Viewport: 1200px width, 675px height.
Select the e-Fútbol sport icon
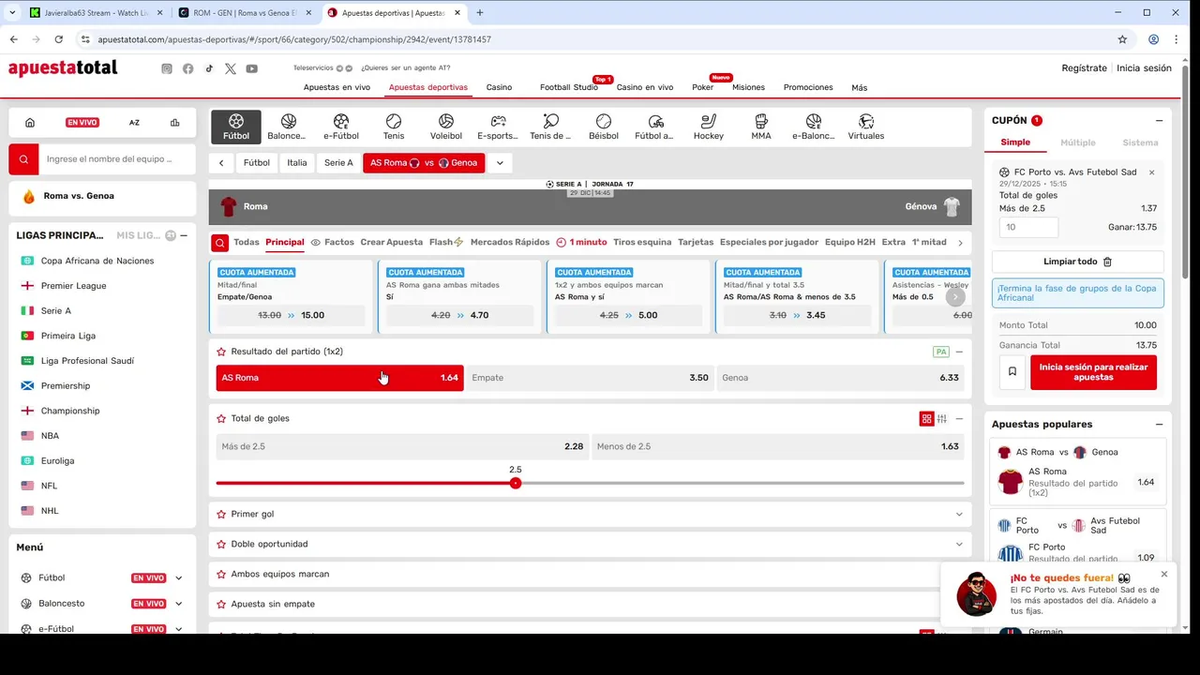(341, 127)
